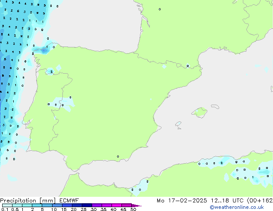273x211 pixels.
Task: Click the 5–10 mm legend swatch
Action: (x=47, y=205)
